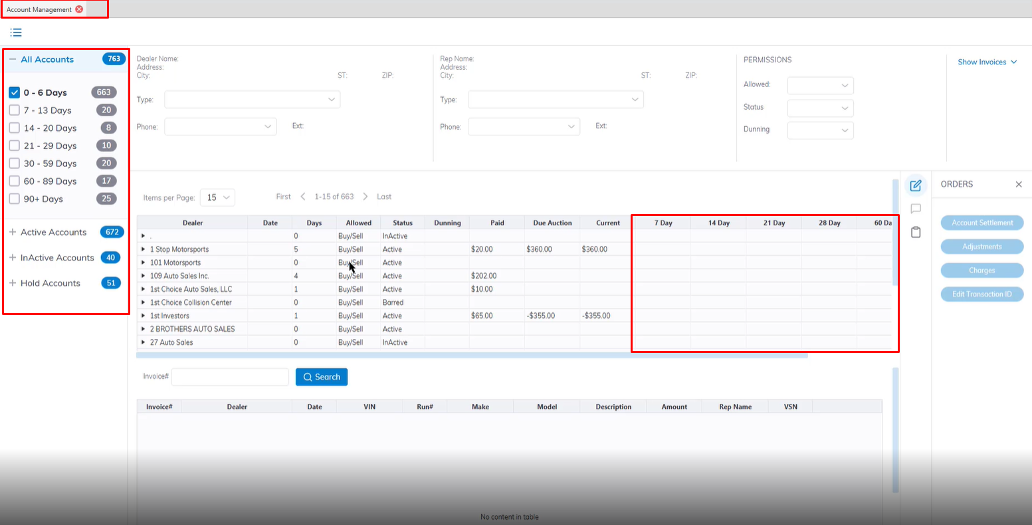The image size is (1032, 525).
Task: Close the Account Management tab
Action: click(x=79, y=9)
